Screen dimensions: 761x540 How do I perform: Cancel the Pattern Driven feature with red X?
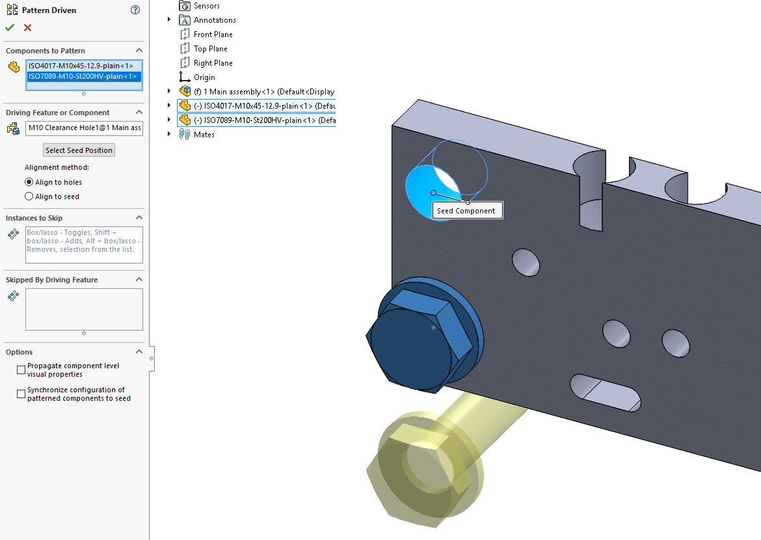click(x=26, y=27)
